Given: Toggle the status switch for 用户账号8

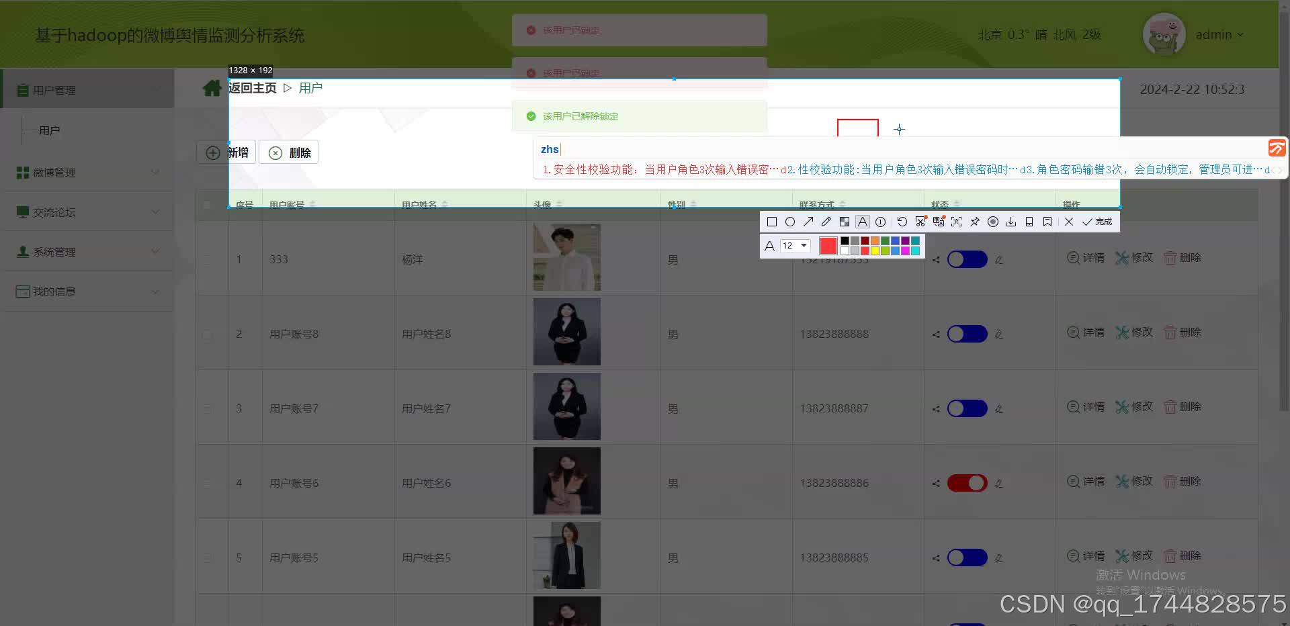Looking at the screenshot, I should click(x=967, y=334).
